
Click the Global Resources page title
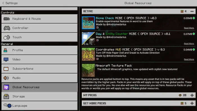138,3
